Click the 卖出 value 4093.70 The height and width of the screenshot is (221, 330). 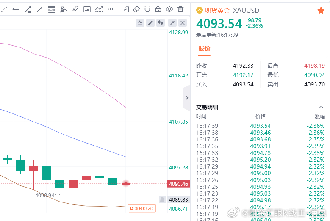click(314, 84)
